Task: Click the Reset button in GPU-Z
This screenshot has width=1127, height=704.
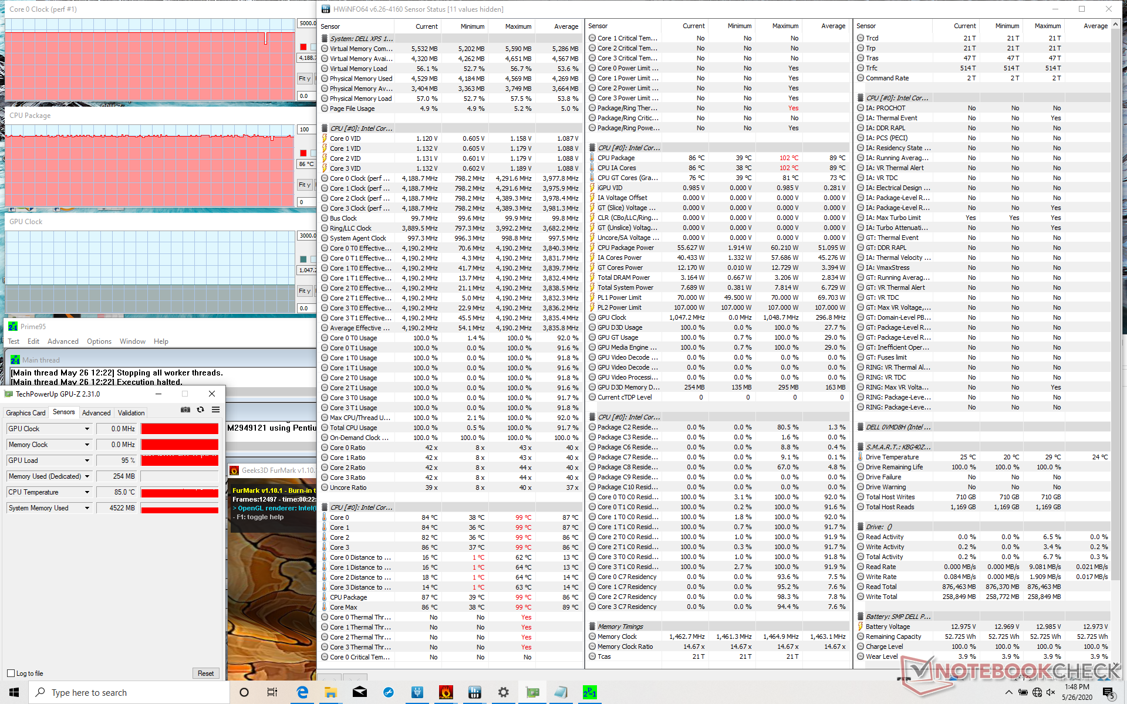Action: pos(205,673)
